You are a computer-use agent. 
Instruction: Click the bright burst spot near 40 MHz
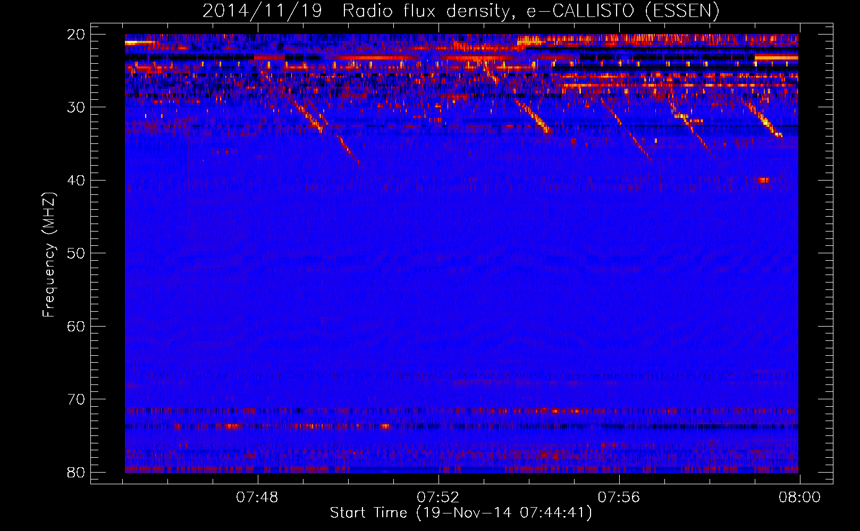[763, 180]
